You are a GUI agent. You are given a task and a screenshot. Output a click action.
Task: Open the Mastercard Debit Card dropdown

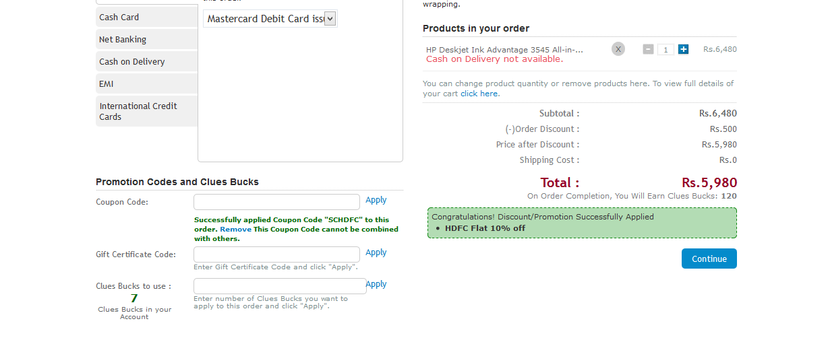point(270,19)
